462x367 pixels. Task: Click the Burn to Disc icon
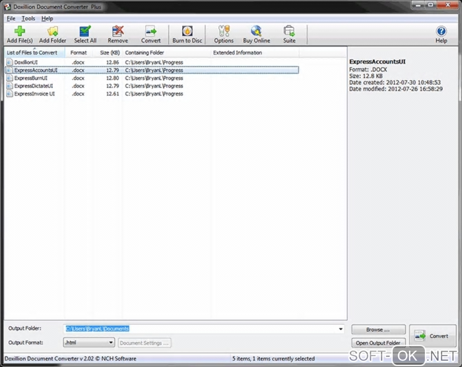(187, 31)
